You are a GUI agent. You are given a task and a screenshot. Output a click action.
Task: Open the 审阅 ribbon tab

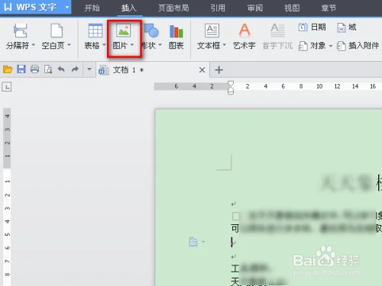(255, 8)
